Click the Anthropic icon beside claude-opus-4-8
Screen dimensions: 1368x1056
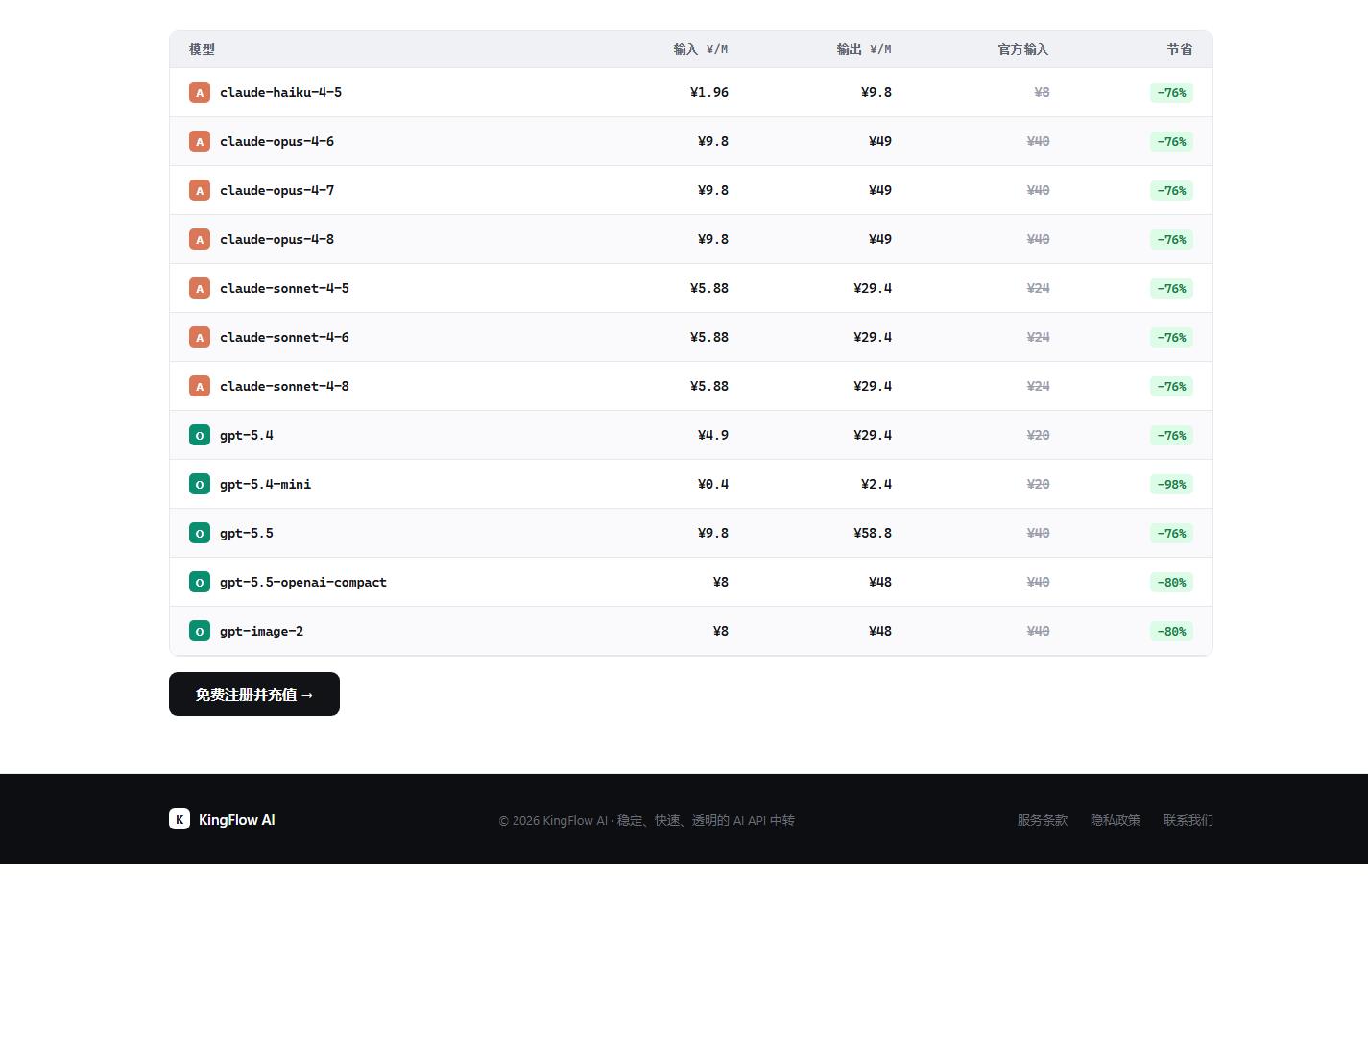click(x=200, y=239)
